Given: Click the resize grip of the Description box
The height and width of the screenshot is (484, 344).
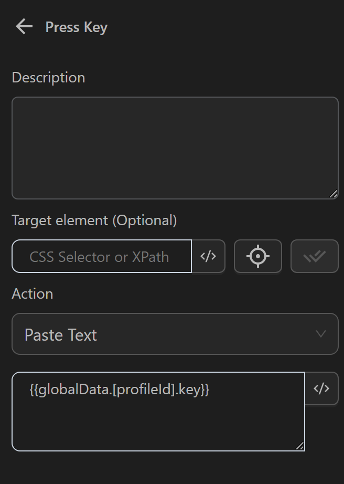Looking at the screenshot, I should click(334, 195).
